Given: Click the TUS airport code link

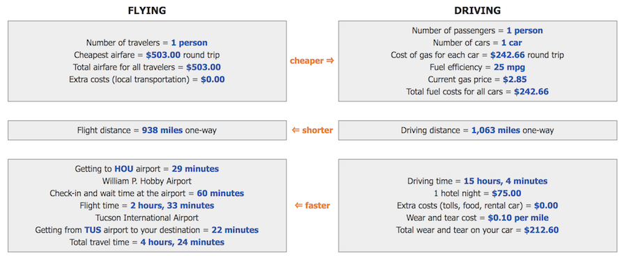Looking at the screenshot, I should (x=93, y=230).
